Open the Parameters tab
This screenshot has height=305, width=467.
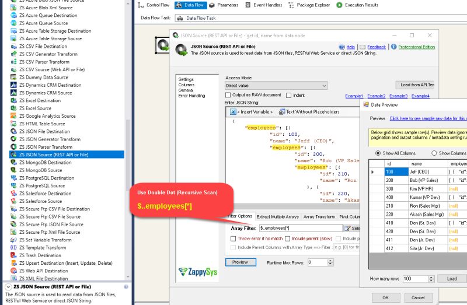(x=224, y=5)
